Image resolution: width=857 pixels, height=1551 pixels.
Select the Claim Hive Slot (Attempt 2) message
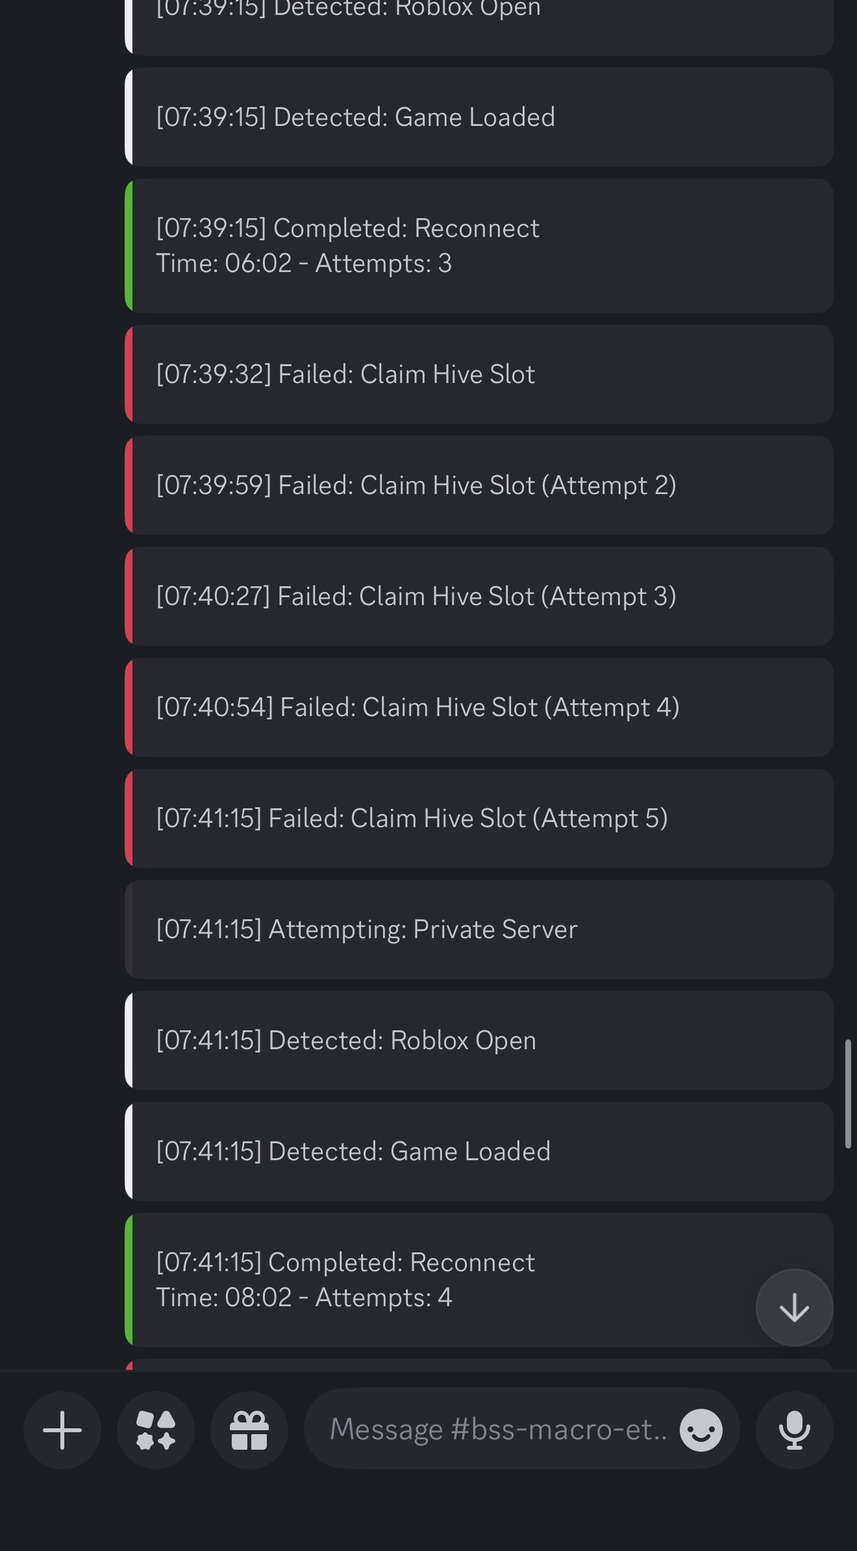(479, 486)
